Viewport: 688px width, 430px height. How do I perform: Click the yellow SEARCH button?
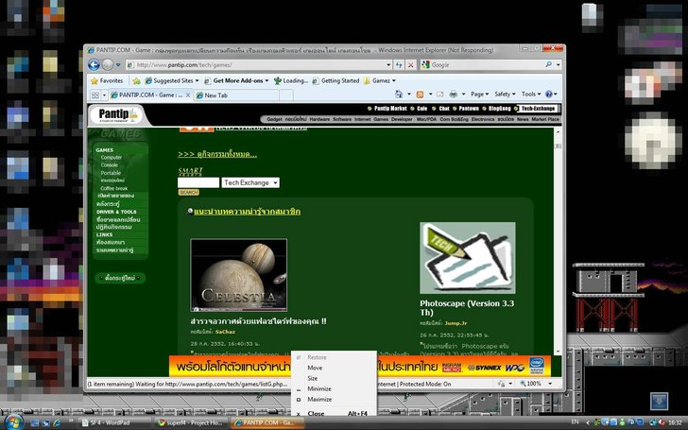189,192
